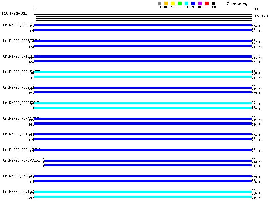
Task: Click the stacked black query coverage bar
Action: tap(143, 17)
